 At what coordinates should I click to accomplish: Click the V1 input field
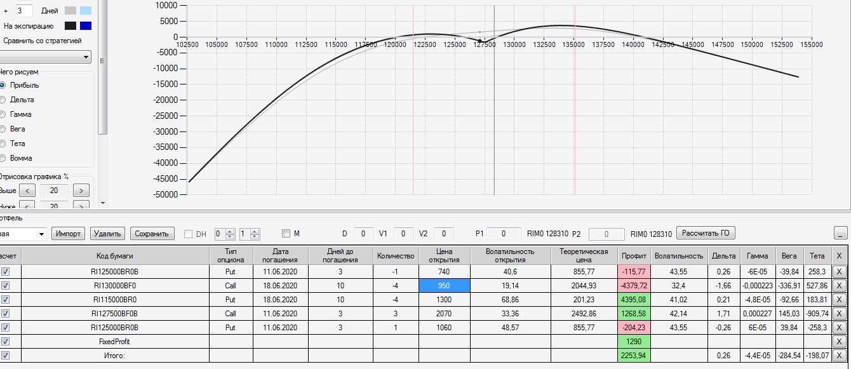click(x=403, y=234)
